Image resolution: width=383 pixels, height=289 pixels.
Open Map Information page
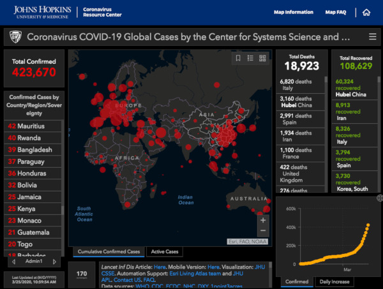294,12
